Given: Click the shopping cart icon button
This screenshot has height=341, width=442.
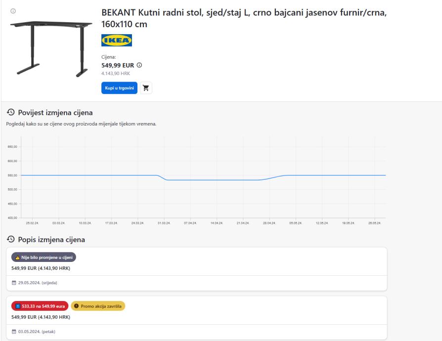Looking at the screenshot, I should coord(146,87).
